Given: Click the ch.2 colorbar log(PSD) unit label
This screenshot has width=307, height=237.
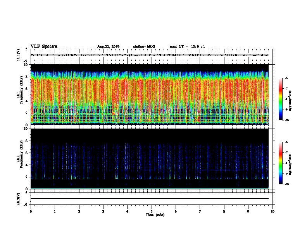Looking at the screenshot, I should [x=290, y=165].
